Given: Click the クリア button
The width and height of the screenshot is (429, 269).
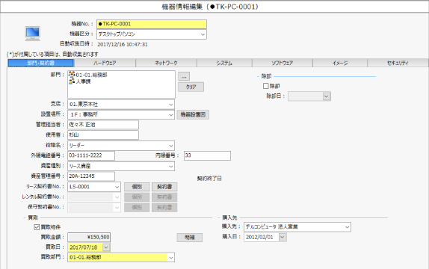Looking at the screenshot, I should 191,87.
